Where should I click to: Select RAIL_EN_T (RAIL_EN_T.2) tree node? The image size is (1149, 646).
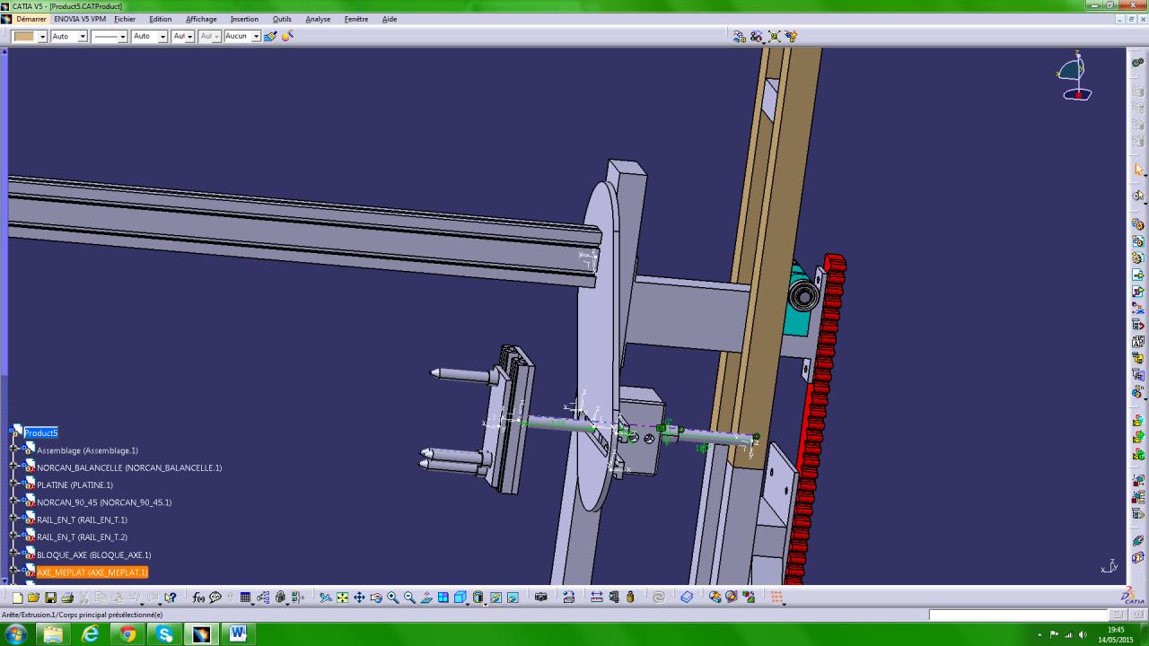[x=82, y=537]
